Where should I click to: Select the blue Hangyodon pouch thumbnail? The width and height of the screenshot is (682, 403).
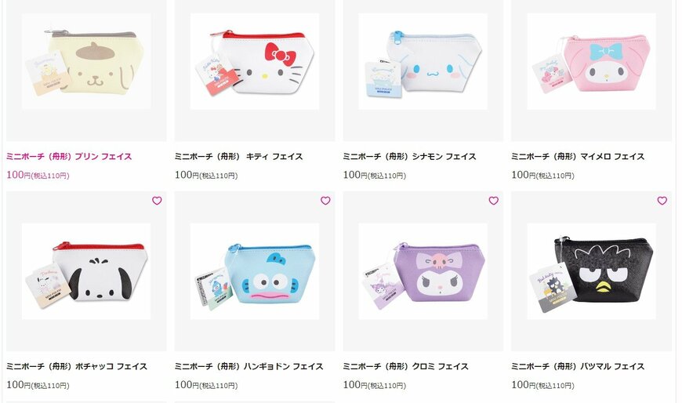click(x=255, y=271)
